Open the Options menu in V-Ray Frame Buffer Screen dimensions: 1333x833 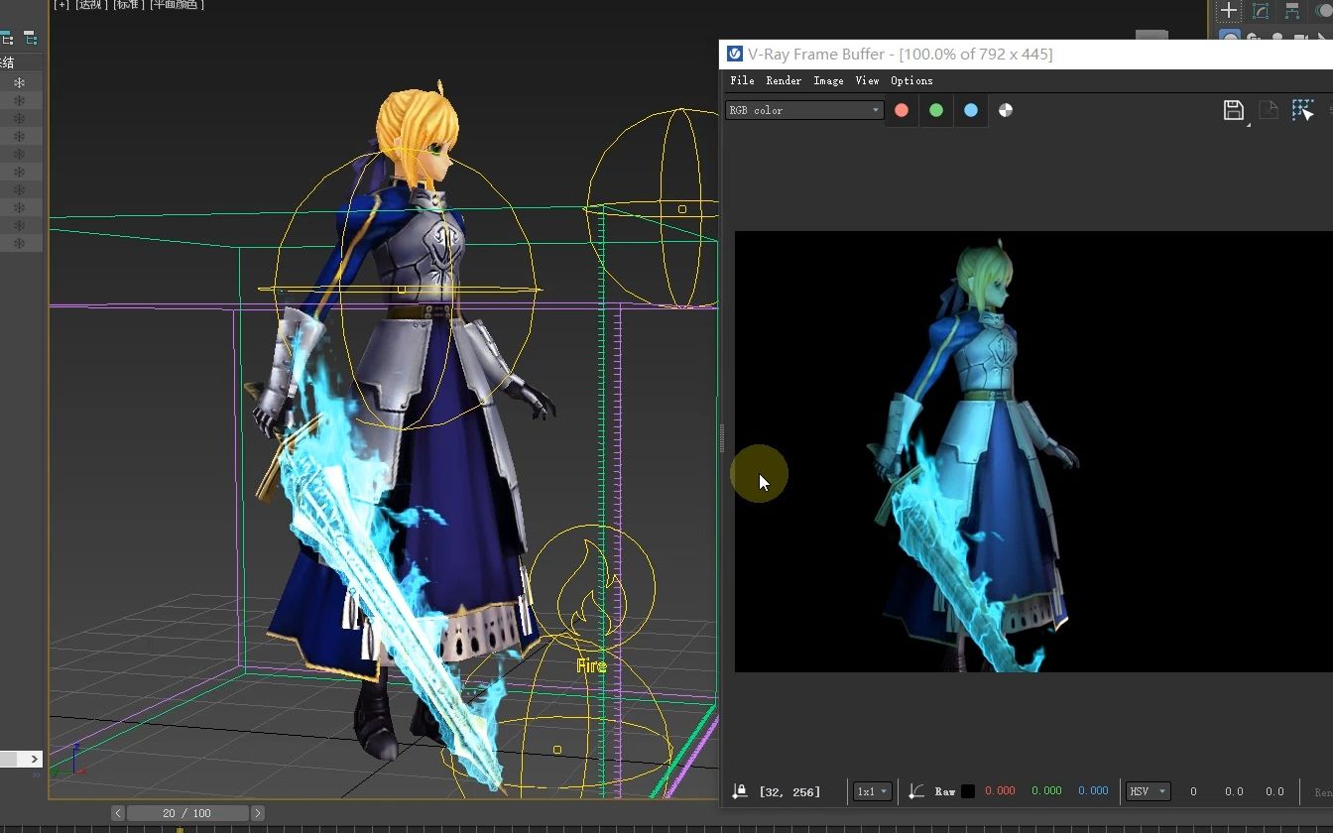click(911, 80)
